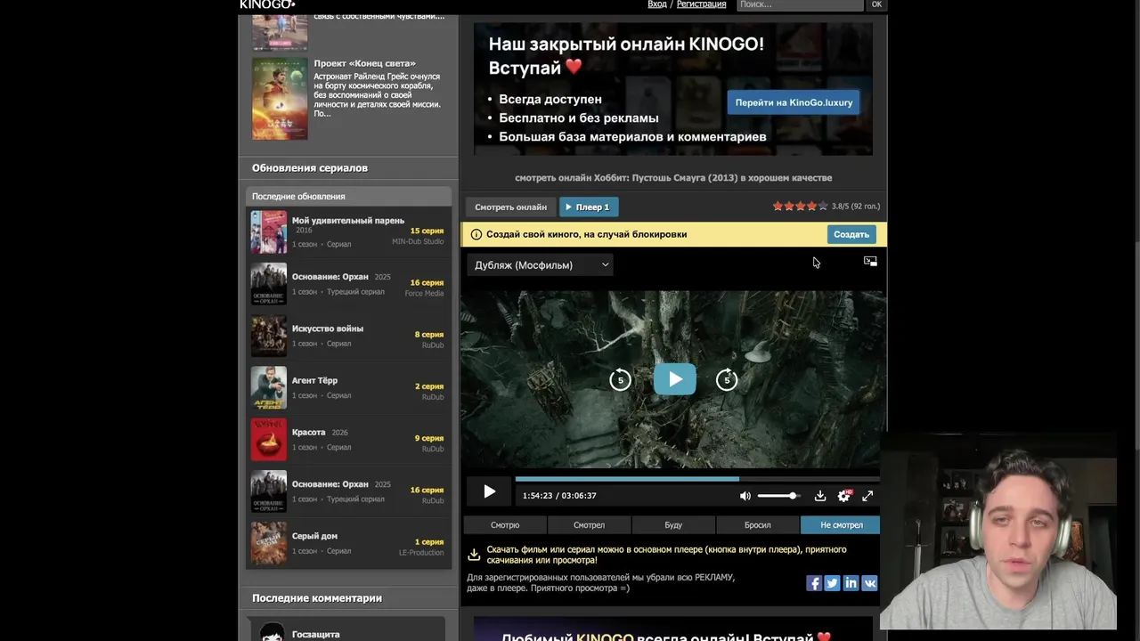Adjust the player volume slider
This screenshot has width=1140, height=641.
779,496
